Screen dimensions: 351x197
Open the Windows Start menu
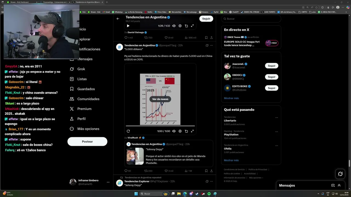tap(136, 194)
